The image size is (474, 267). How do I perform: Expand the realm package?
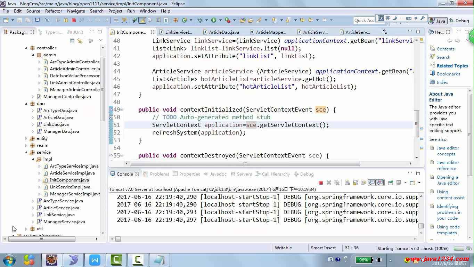(x=26, y=145)
